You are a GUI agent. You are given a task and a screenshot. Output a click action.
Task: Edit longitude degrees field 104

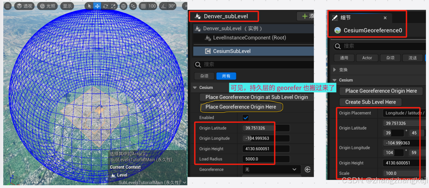[393, 153]
